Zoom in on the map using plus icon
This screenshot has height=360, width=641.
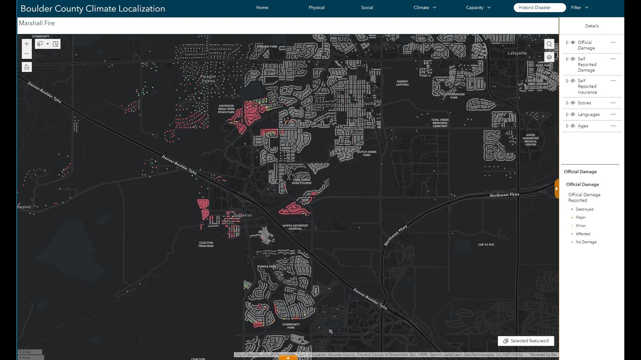(27, 43)
